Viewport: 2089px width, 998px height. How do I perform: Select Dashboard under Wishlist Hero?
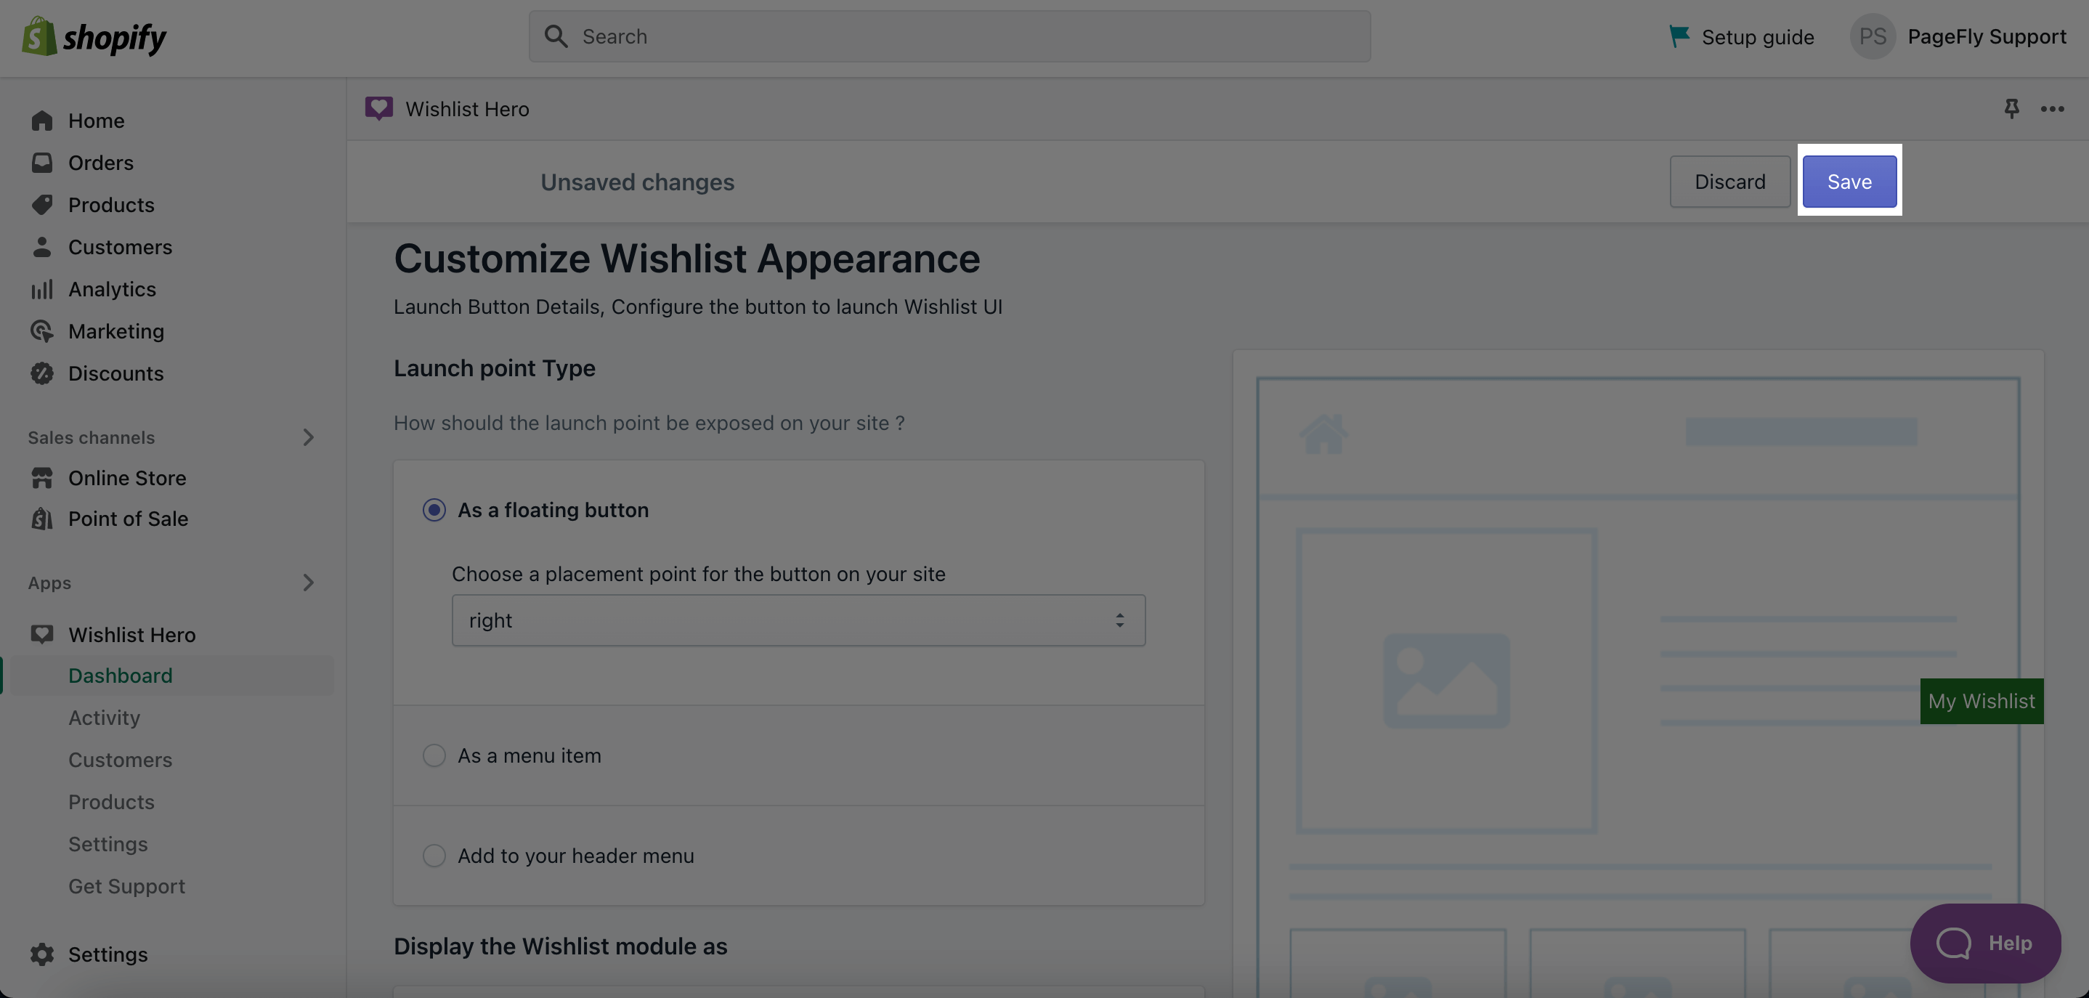(x=120, y=676)
